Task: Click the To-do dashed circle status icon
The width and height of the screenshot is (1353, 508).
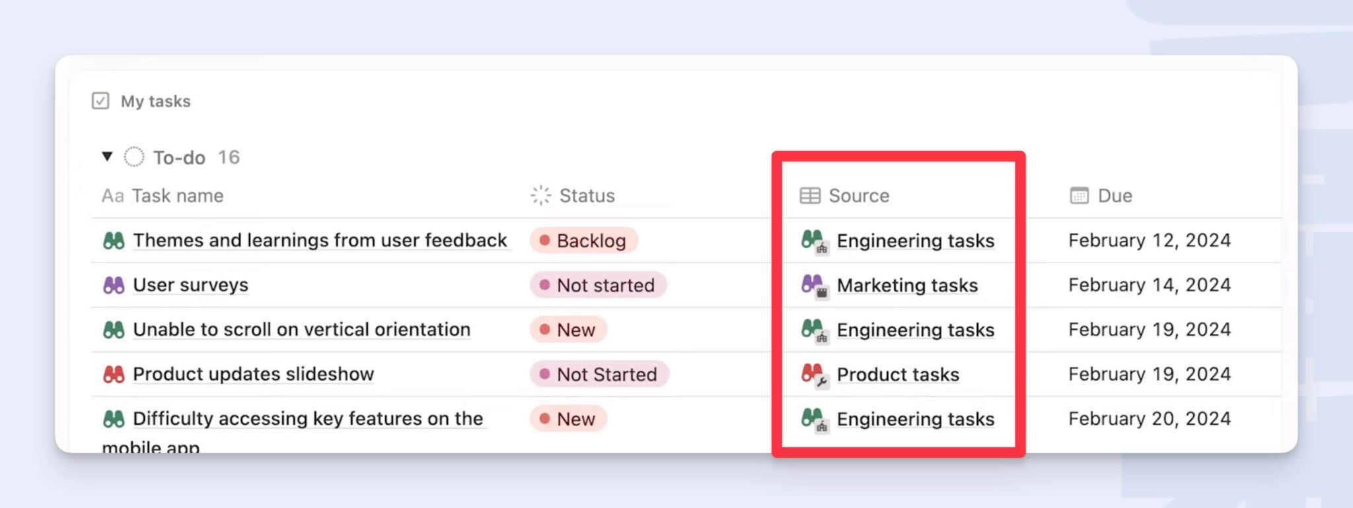Action: click(134, 157)
